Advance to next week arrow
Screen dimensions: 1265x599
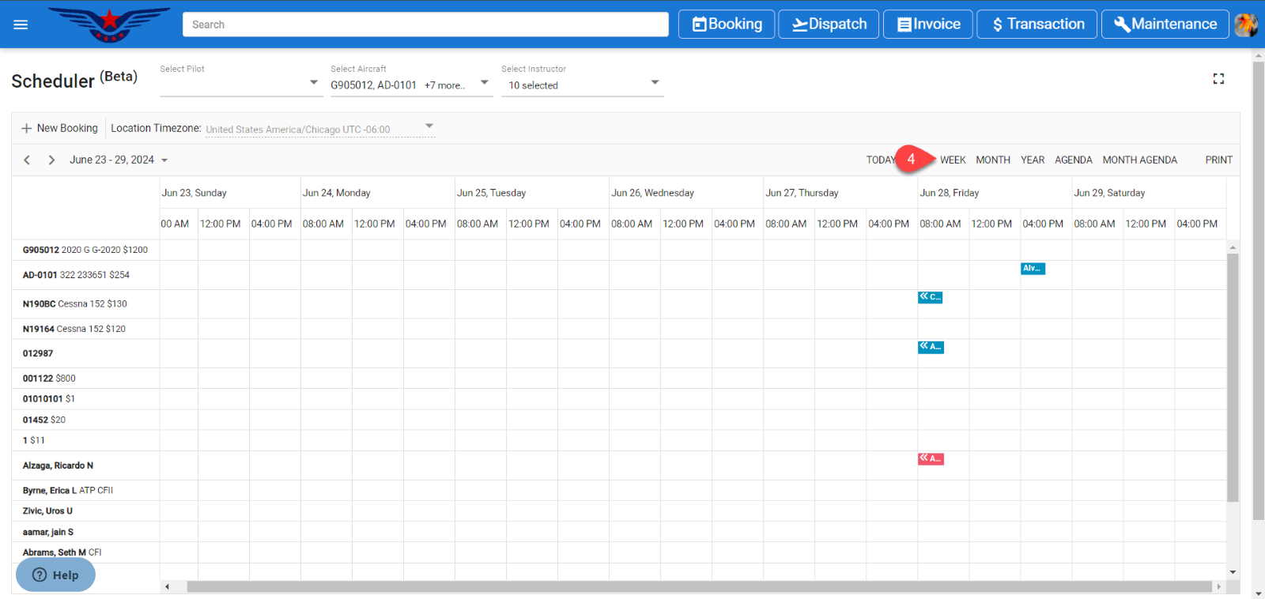[51, 160]
